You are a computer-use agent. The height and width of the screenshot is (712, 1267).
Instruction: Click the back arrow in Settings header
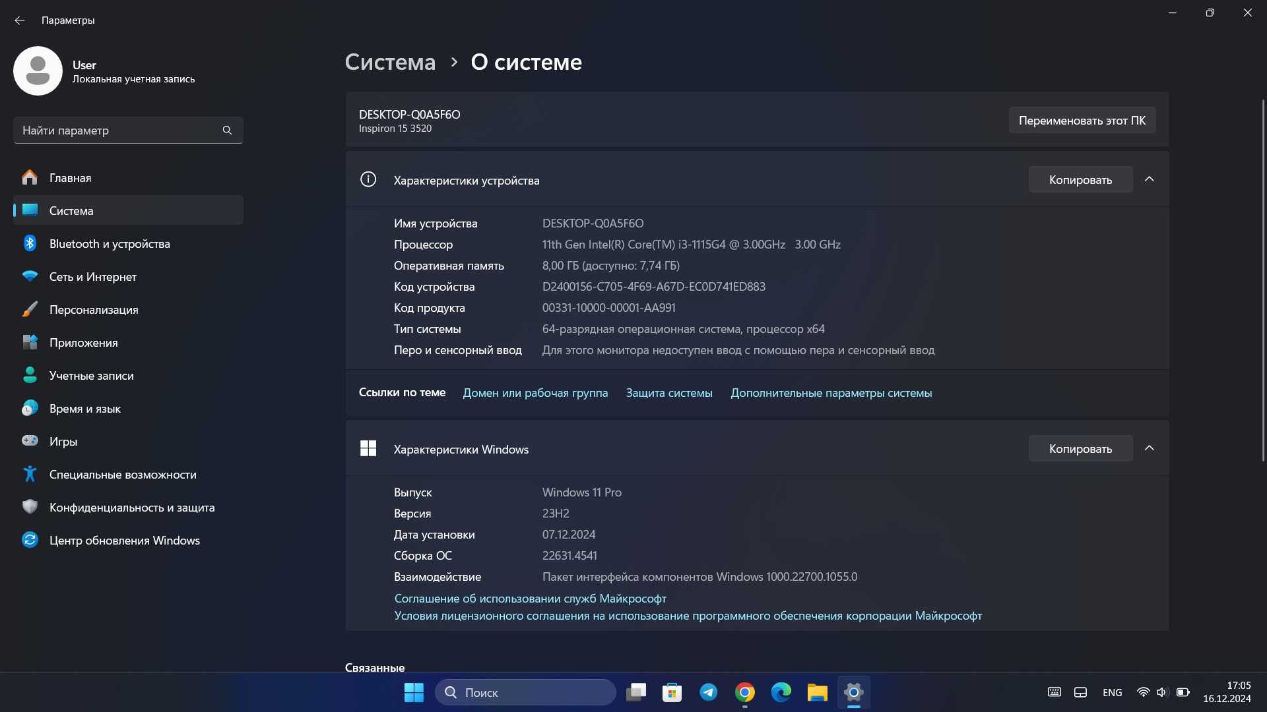pos(20,20)
